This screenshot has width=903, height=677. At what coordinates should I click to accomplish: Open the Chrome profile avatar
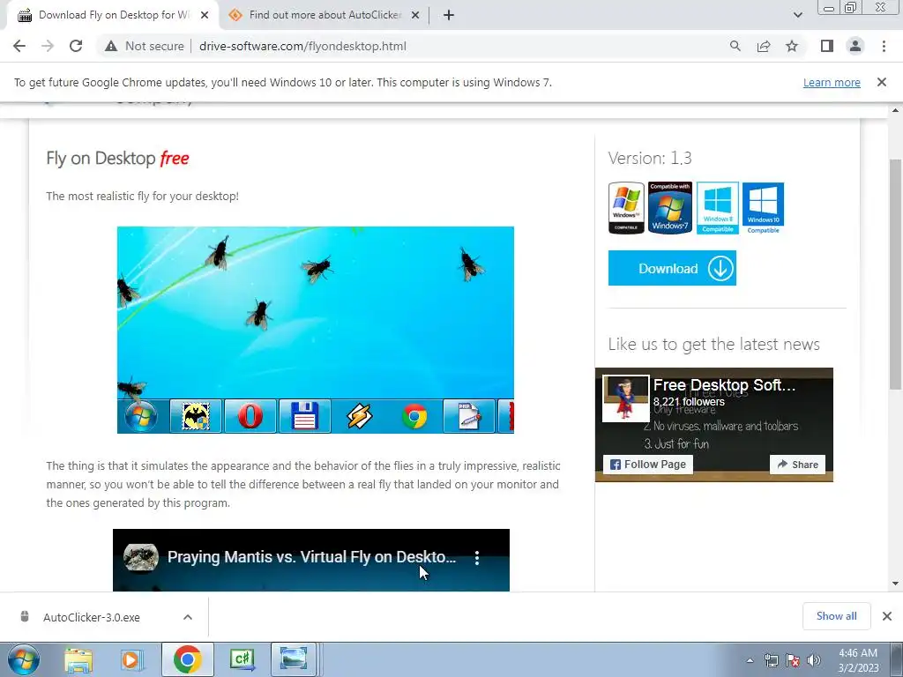[855, 46]
